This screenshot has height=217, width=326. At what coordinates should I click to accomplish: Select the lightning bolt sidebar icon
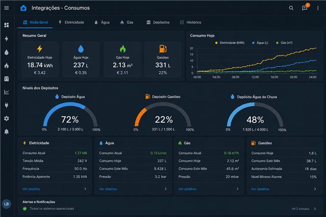click(7, 39)
